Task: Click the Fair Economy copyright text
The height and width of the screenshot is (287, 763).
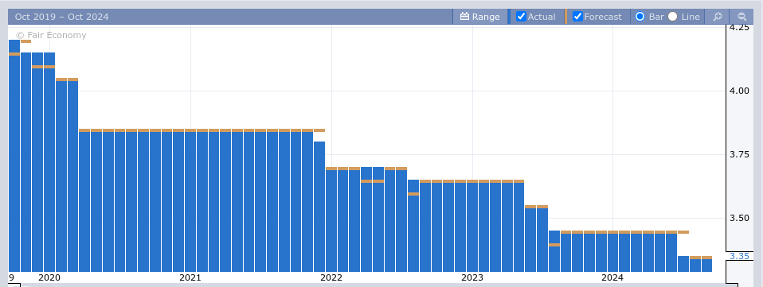Action: click(51, 35)
